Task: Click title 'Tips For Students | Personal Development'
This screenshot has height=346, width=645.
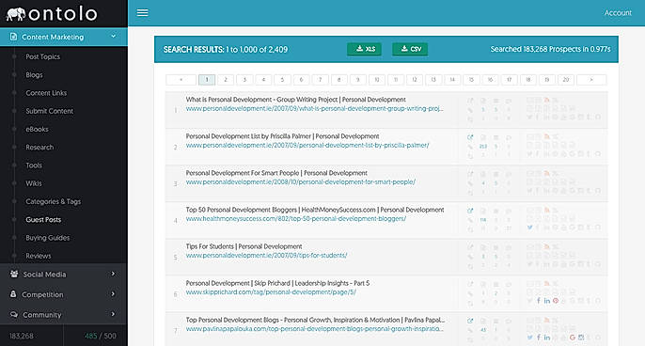Action: tap(244, 246)
